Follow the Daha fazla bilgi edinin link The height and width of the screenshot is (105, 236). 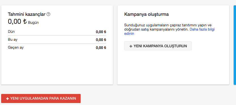169,31
